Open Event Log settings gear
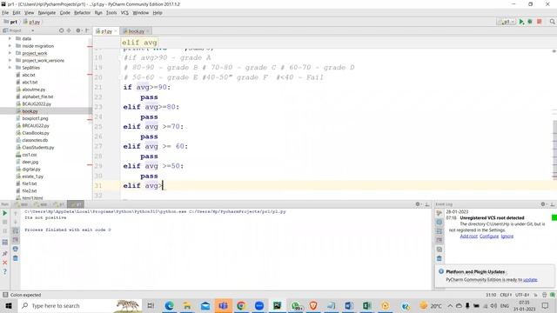Image resolution: width=557 pixels, height=313 pixels. (x=543, y=204)
